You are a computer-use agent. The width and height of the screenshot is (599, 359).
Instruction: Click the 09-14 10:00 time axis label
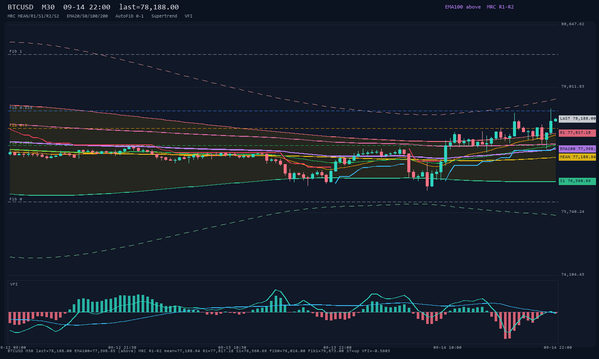[x=448, y=347]
